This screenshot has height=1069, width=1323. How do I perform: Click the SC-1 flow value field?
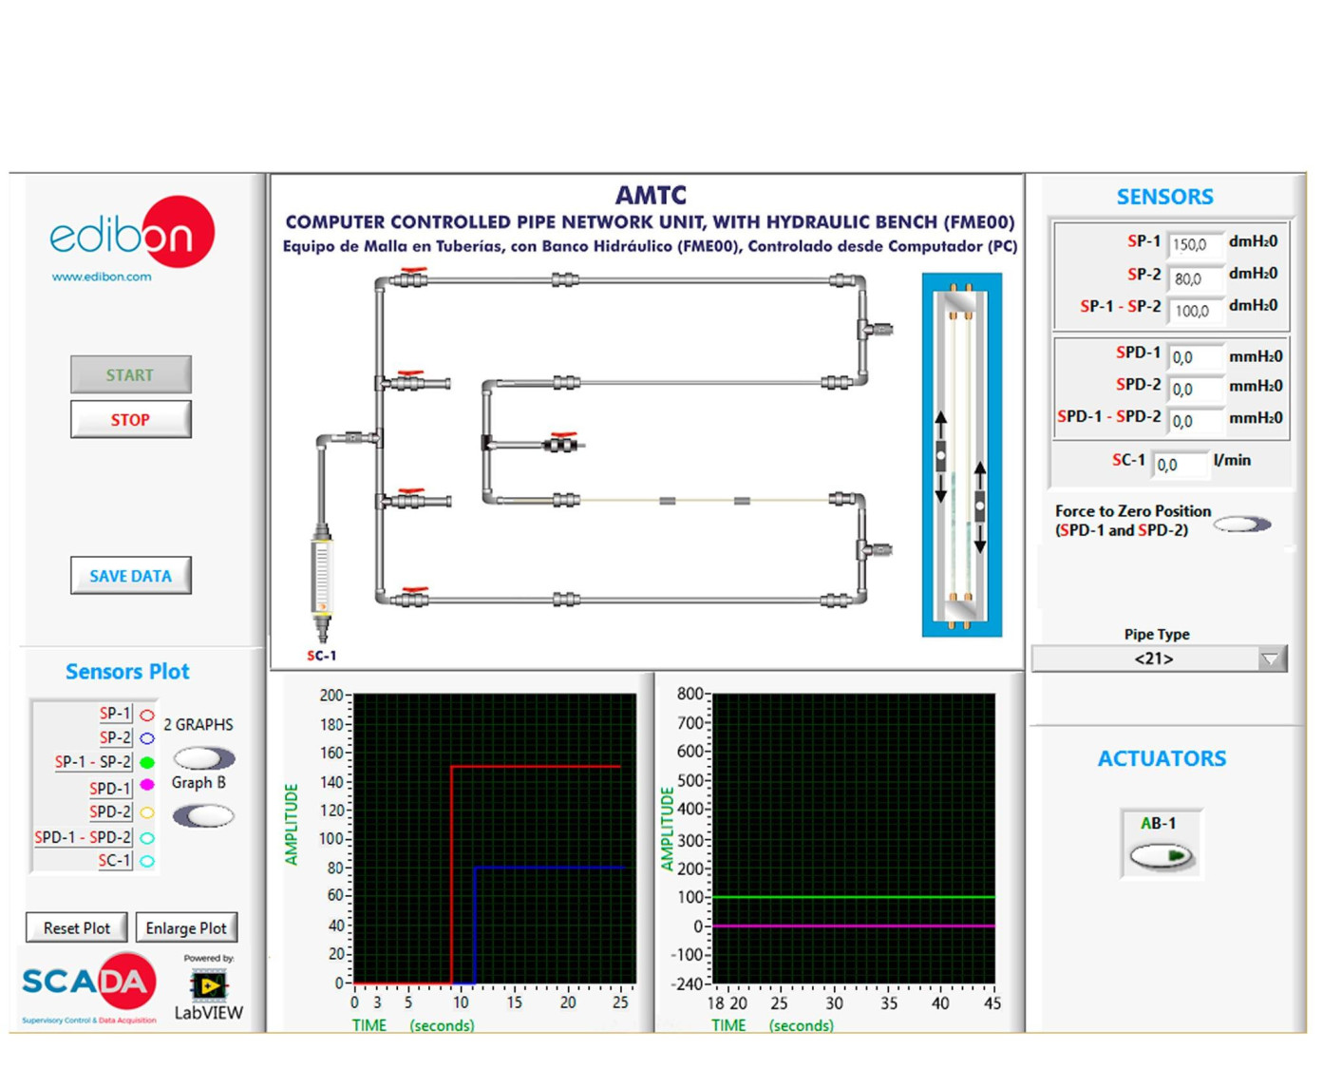1180,464
